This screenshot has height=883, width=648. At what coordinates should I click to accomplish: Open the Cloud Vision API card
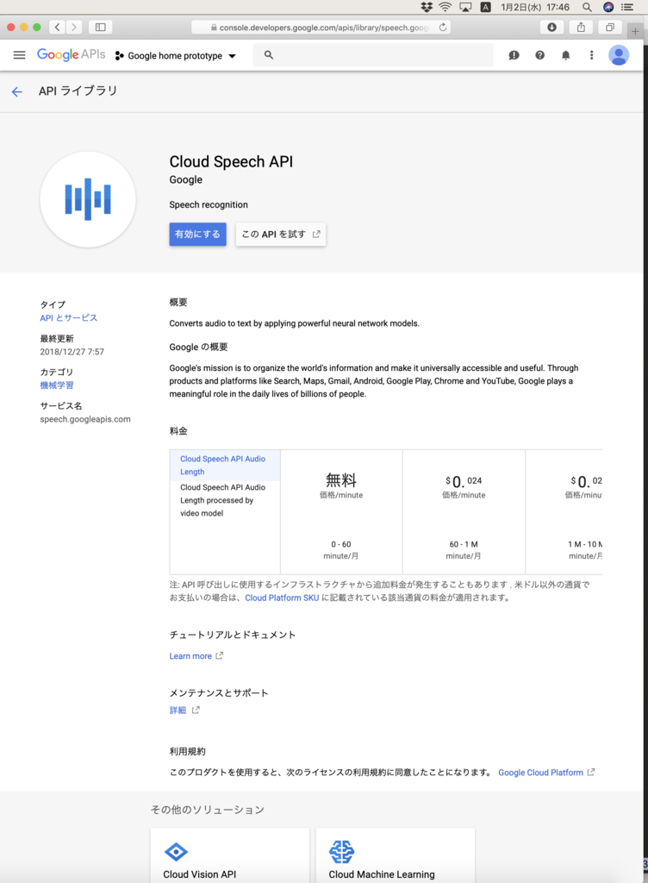pos(229,855)
